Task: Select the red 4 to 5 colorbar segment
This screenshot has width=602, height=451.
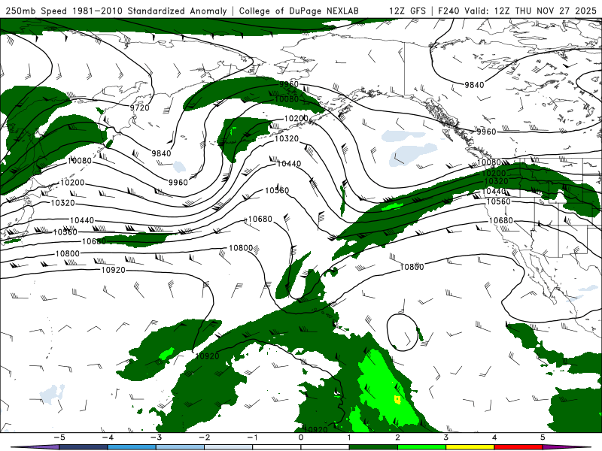Action: (x=518, y=447)
